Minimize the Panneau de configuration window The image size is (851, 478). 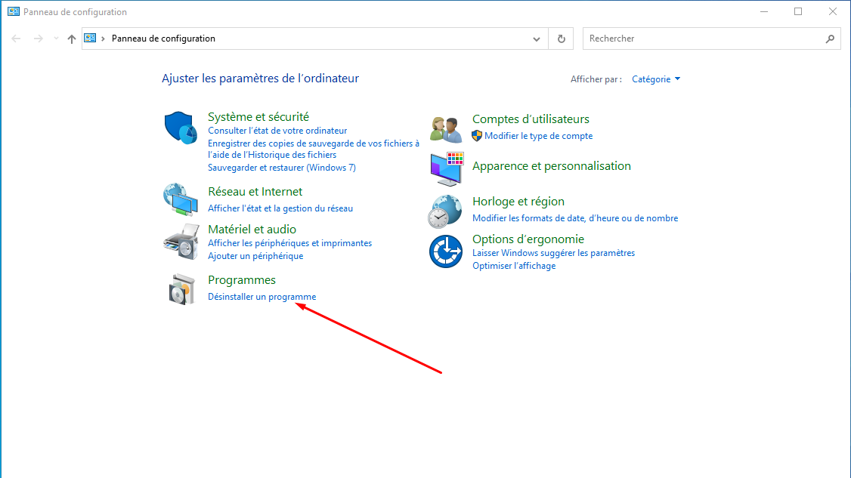click(x=763, y=11)
